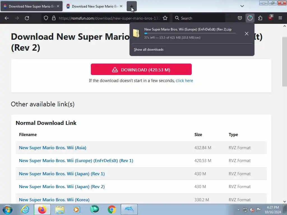This screenshot has width=287, height=215.
Task: Launch Google Chrome from the taskbar
Action: pyautogui.click(x=112, y=209)
